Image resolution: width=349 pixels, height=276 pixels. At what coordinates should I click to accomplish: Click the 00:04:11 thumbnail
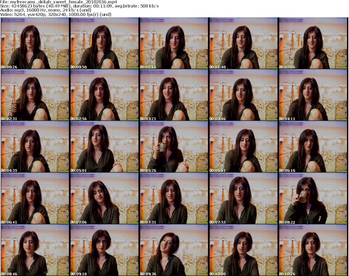313,95
